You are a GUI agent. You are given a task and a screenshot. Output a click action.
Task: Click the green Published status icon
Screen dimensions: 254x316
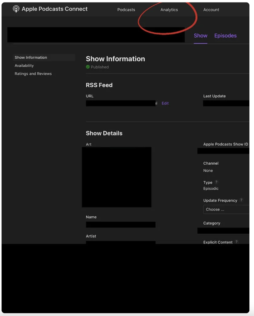88,67
